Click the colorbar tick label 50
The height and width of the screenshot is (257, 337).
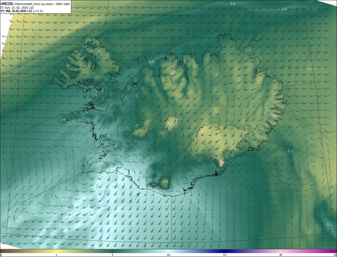(335, 255)
